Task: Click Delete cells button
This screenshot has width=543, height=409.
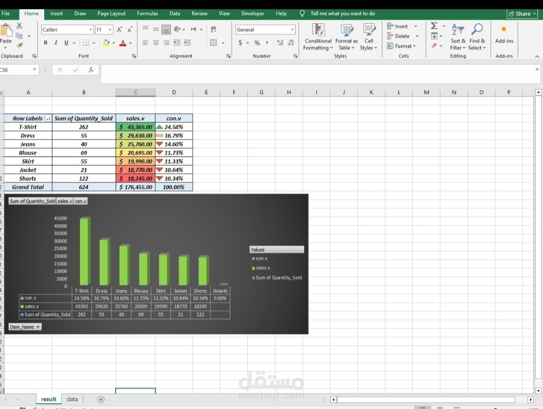Action: coord(398,36)
